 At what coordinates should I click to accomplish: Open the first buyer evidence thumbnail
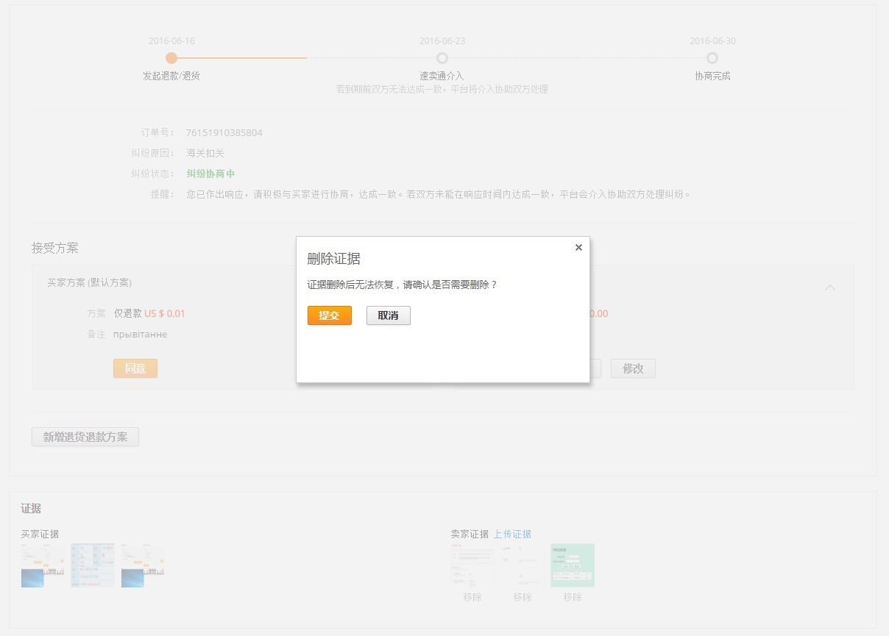click(42, 565)
